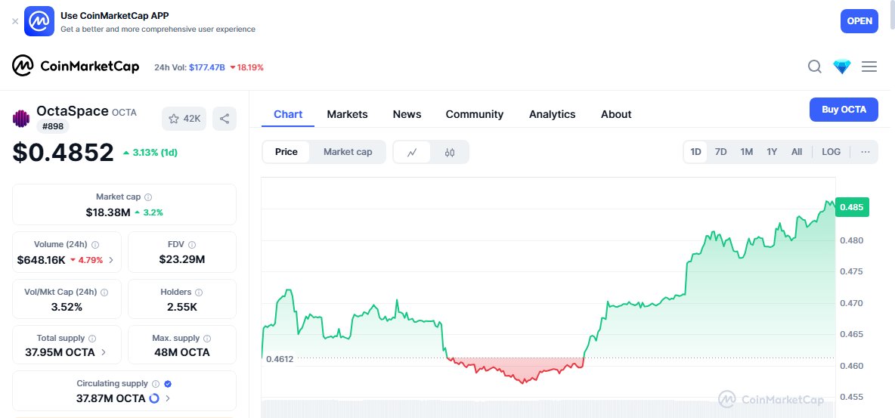Click the 2.55K holders value

click(x=182, y=307)
